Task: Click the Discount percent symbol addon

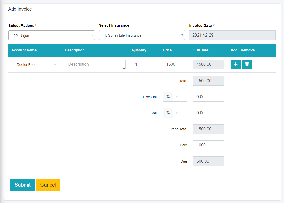Action: click(x=168, y=97)
